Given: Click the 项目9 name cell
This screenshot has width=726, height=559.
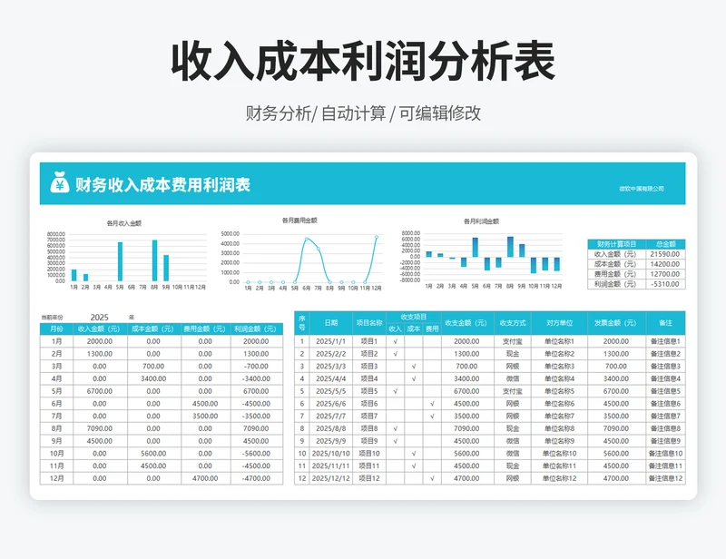Looking at the screenshot, I should [x=369, y=441].
